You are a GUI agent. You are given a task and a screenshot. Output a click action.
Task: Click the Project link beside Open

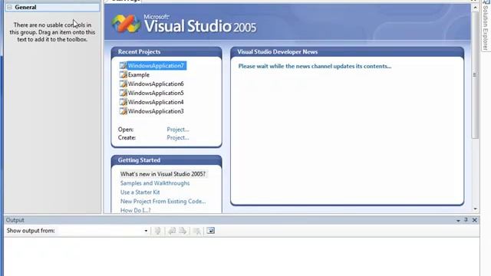178,130
